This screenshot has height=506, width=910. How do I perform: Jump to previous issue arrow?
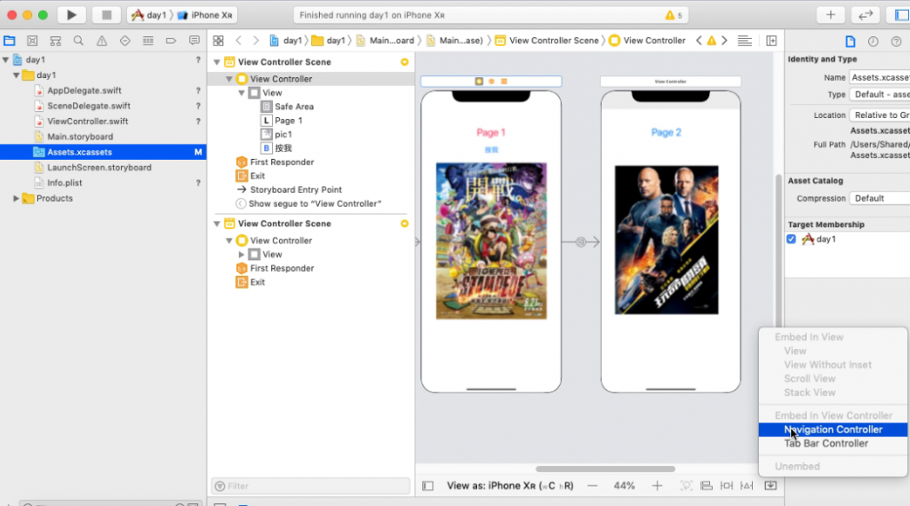point(698,41)
